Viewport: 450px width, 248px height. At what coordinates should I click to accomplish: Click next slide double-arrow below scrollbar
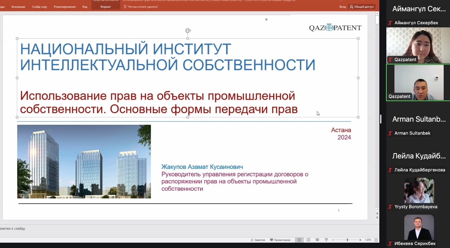377,218
